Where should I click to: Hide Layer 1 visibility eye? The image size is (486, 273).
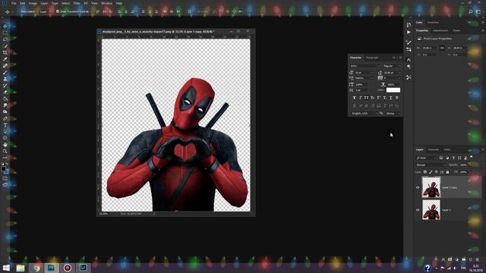(418, 210)
